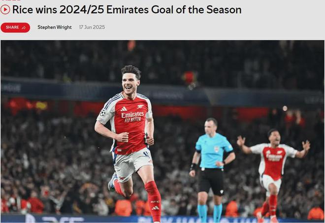Click the referee's black shorts
The width and height of the screenshot is (325, 223).
pyautogui.click(x=211, y=182)
